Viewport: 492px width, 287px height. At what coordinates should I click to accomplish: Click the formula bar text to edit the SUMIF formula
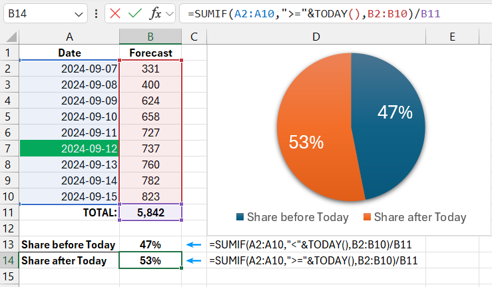(x=313, y=13)
